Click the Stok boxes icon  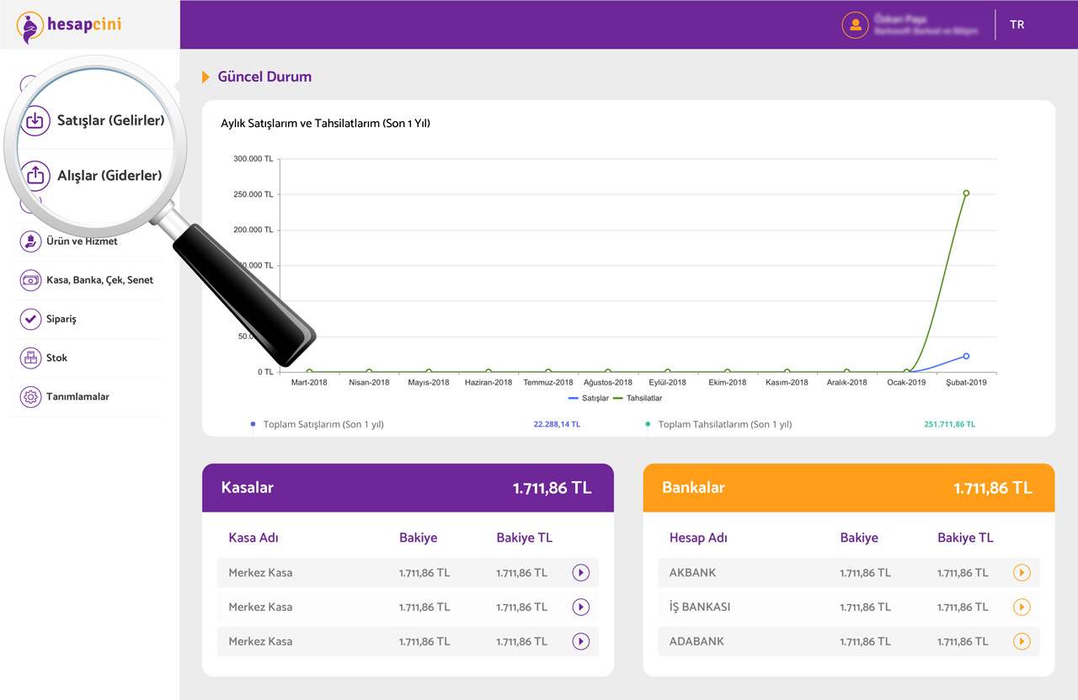click(x=31, y=358)
